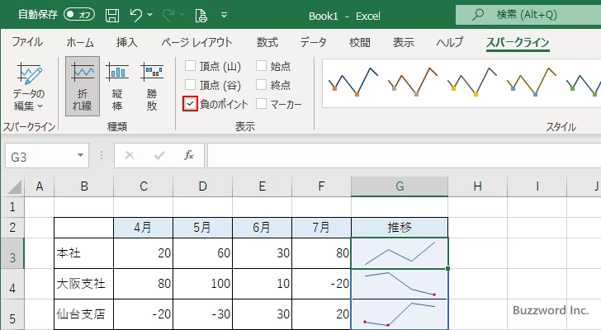This screenshot has height=330, width=601.
Task: Select row 4 header
Action: coord(12,284)
